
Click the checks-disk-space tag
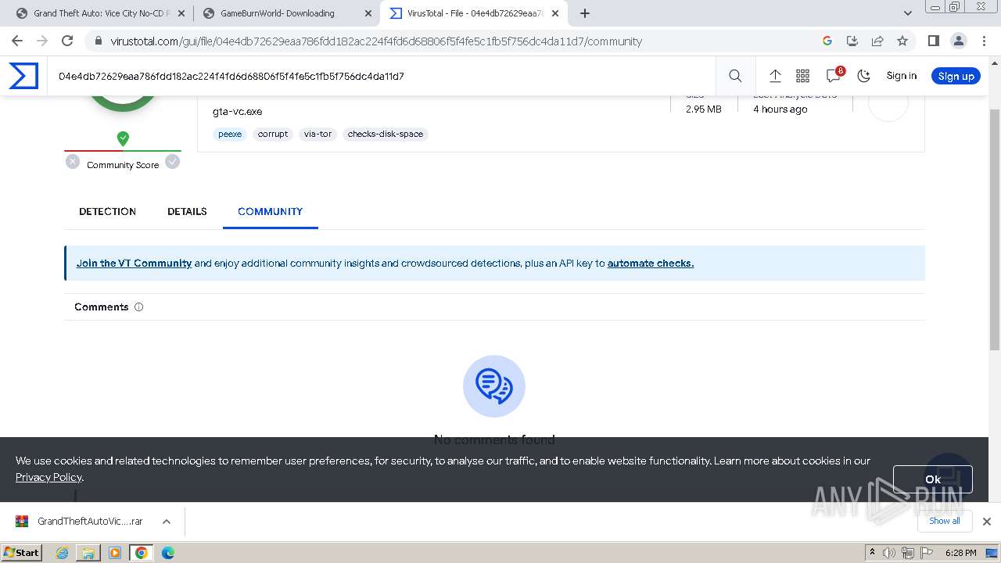pos(386,134)
